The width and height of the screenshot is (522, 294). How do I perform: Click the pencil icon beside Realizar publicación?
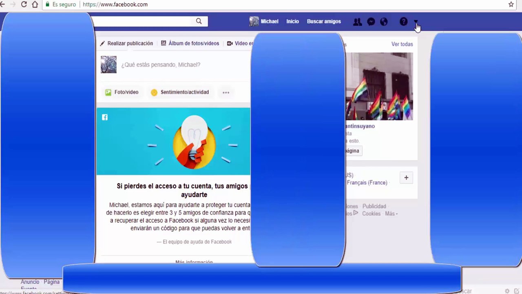click(102, 43)
